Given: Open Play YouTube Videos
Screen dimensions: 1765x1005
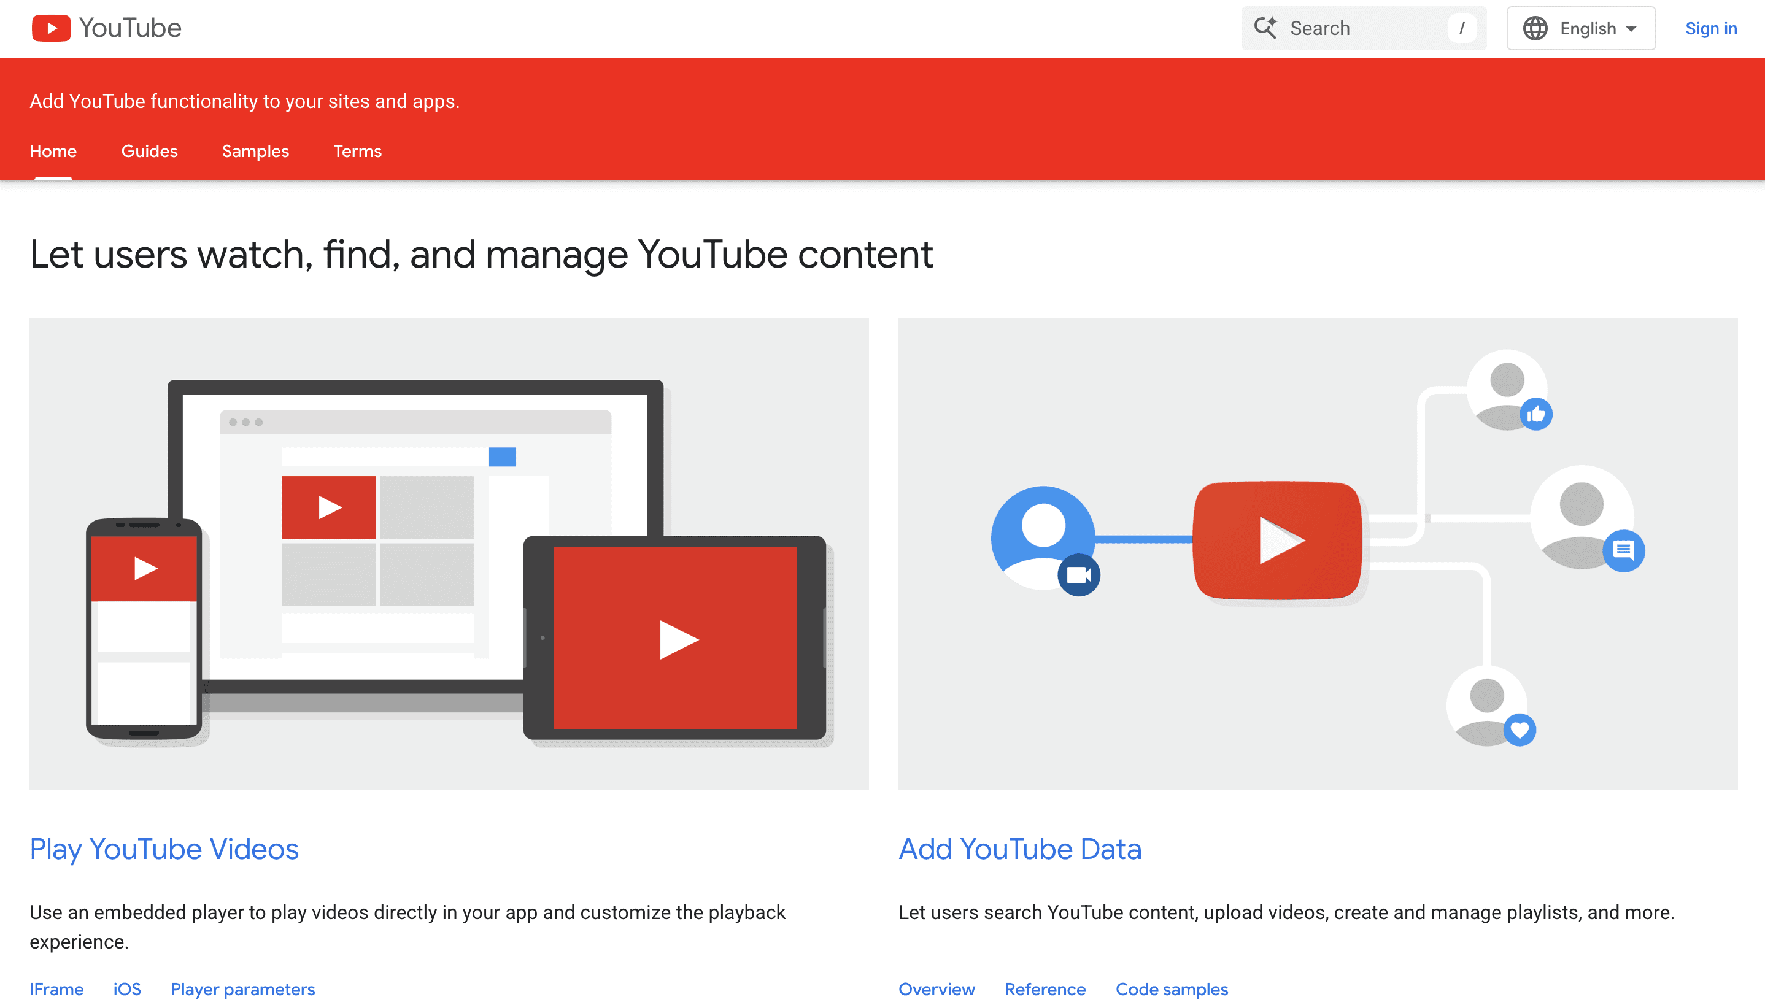Looking at the screenshot, I should (164, 849).
